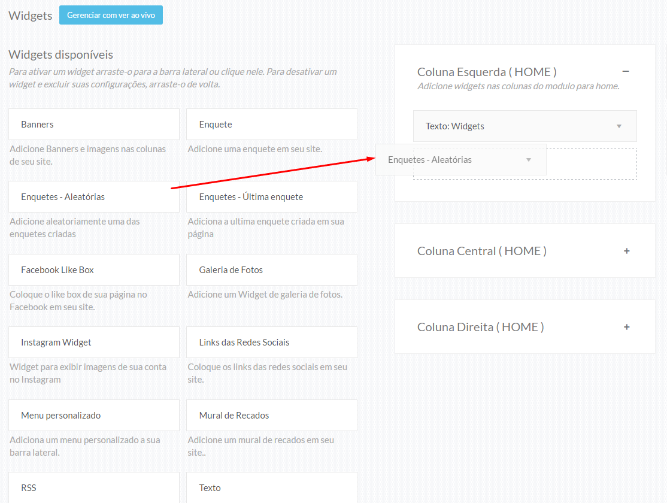
Task: Open the dragged Enquetes - Aleatórias dropdown arrow
Action: (529, 160)
